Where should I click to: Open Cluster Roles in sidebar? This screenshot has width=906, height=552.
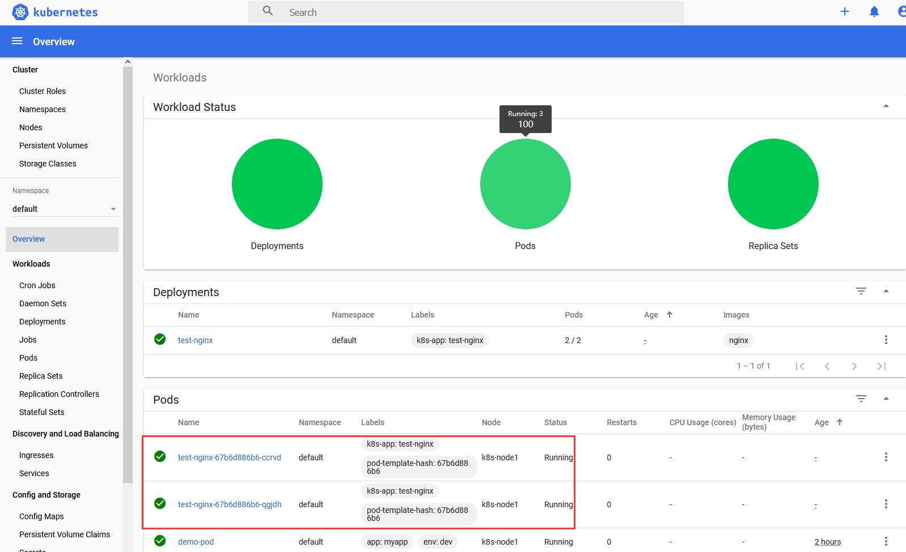(x=43, y=91)
